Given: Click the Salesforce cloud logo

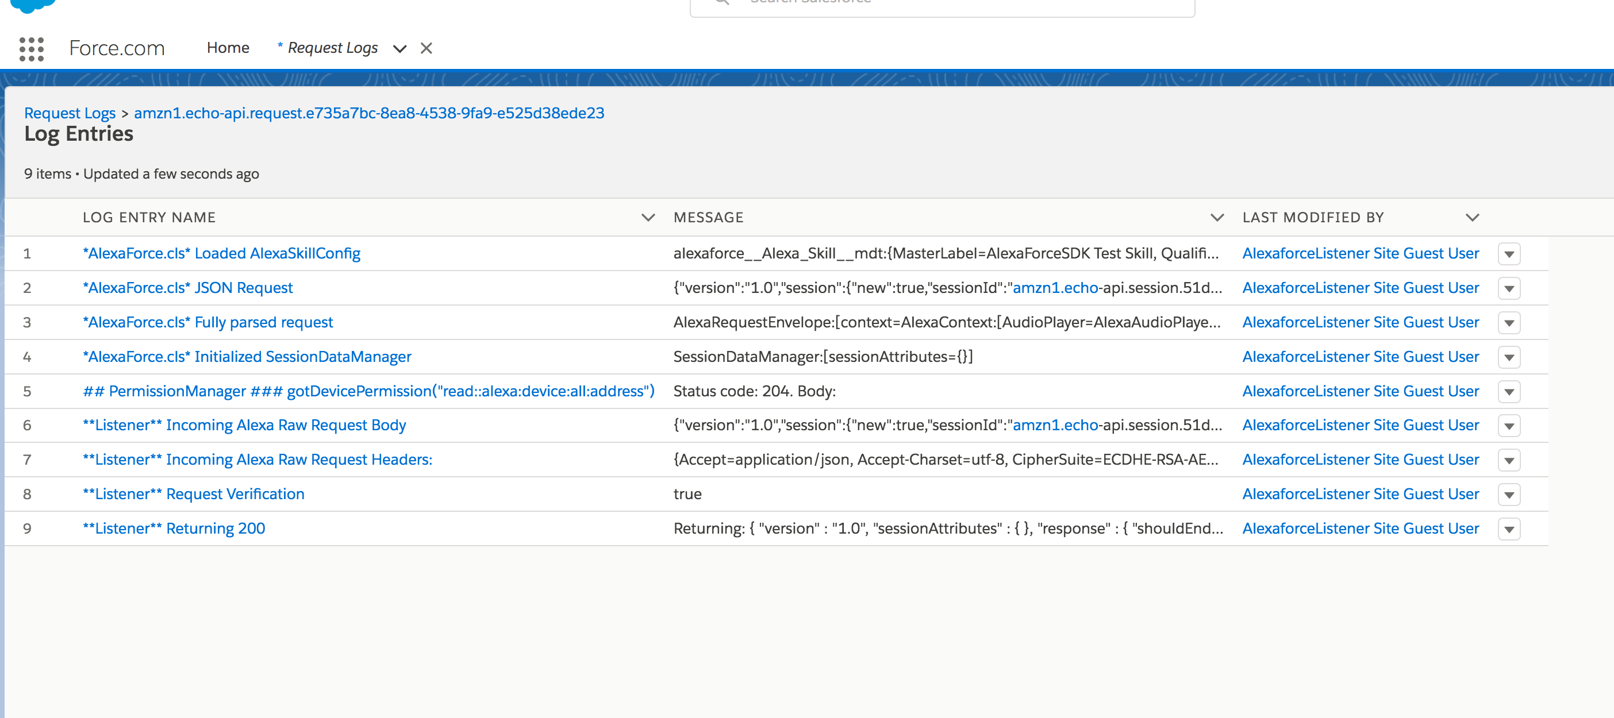Looking at the screenshot, I should tap(33, 6).
